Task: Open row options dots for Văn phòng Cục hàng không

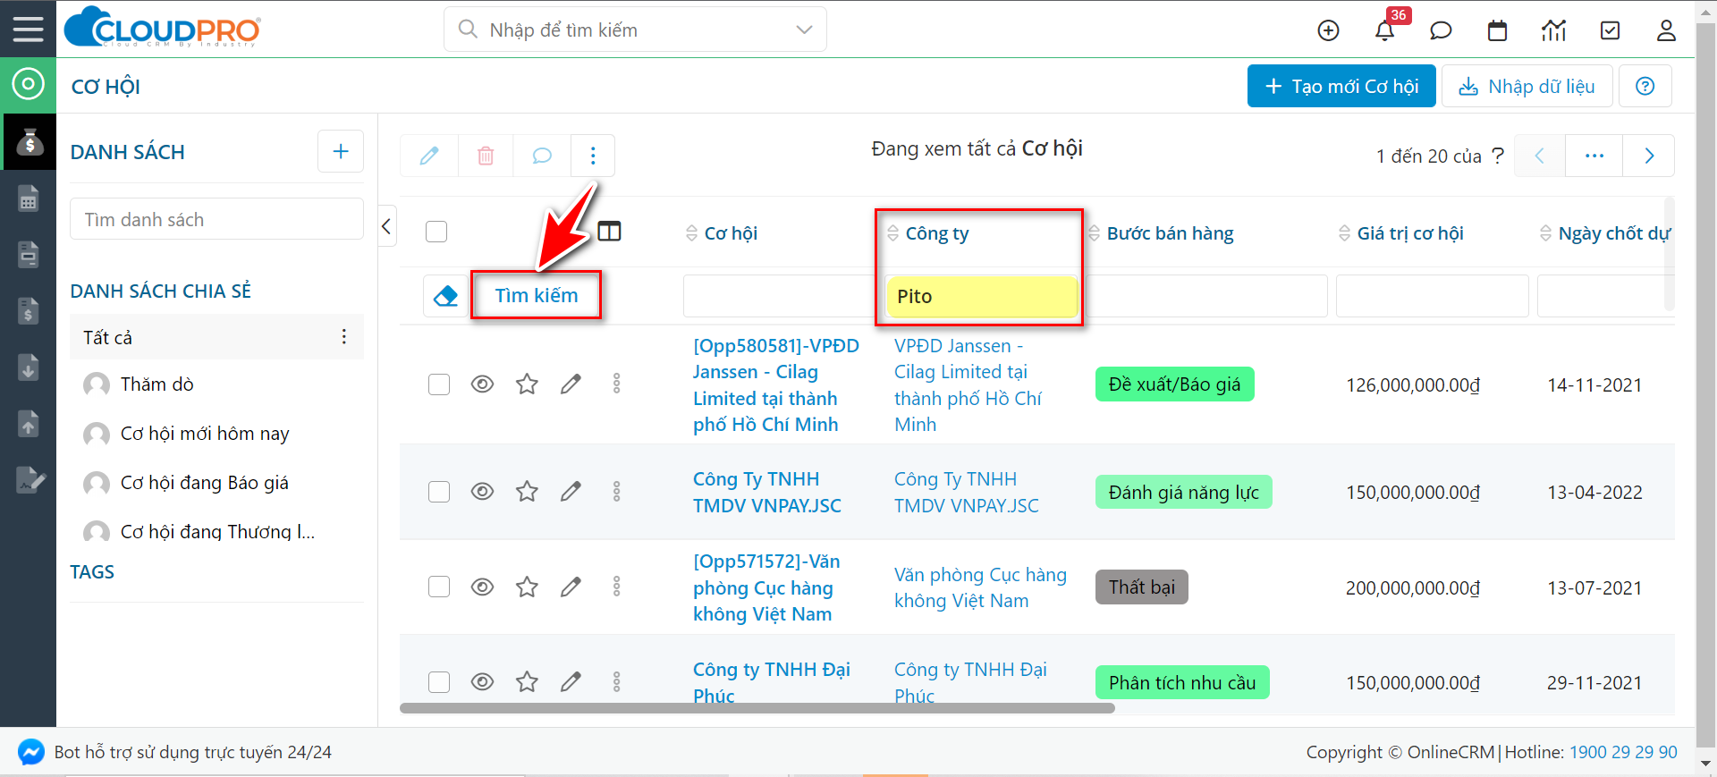Action: pyautogui.click(x=616, y=587)
